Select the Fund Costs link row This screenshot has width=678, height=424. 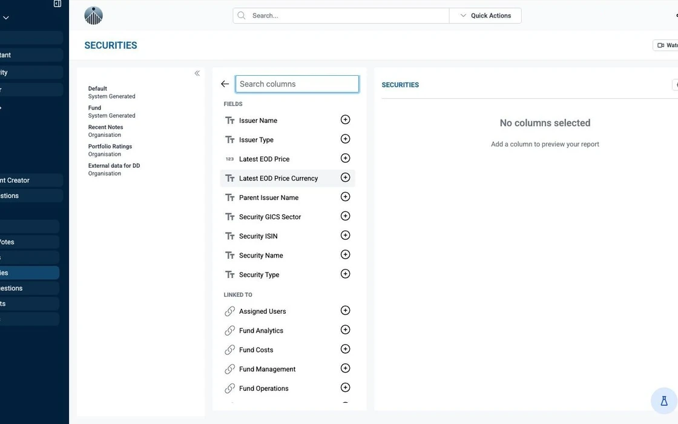click(x=288, y=349)
